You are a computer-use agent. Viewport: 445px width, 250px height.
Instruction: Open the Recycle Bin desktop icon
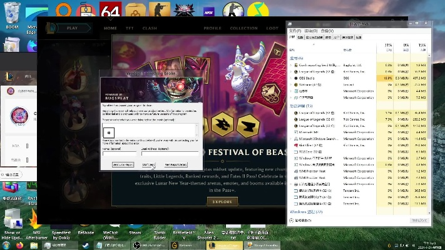click(x=12, y=16)
